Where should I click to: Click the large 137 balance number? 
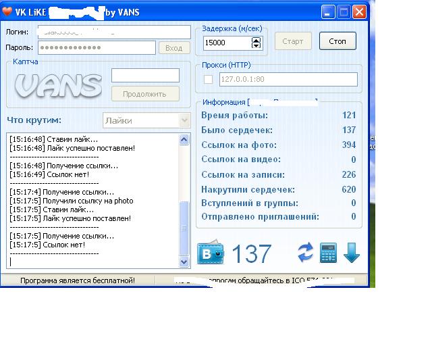click(252, 253)
